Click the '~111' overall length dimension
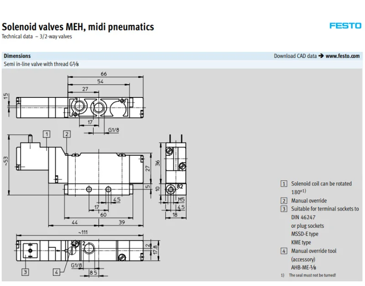The width and height of the screenshot is (365, 286). click(83, 232)
